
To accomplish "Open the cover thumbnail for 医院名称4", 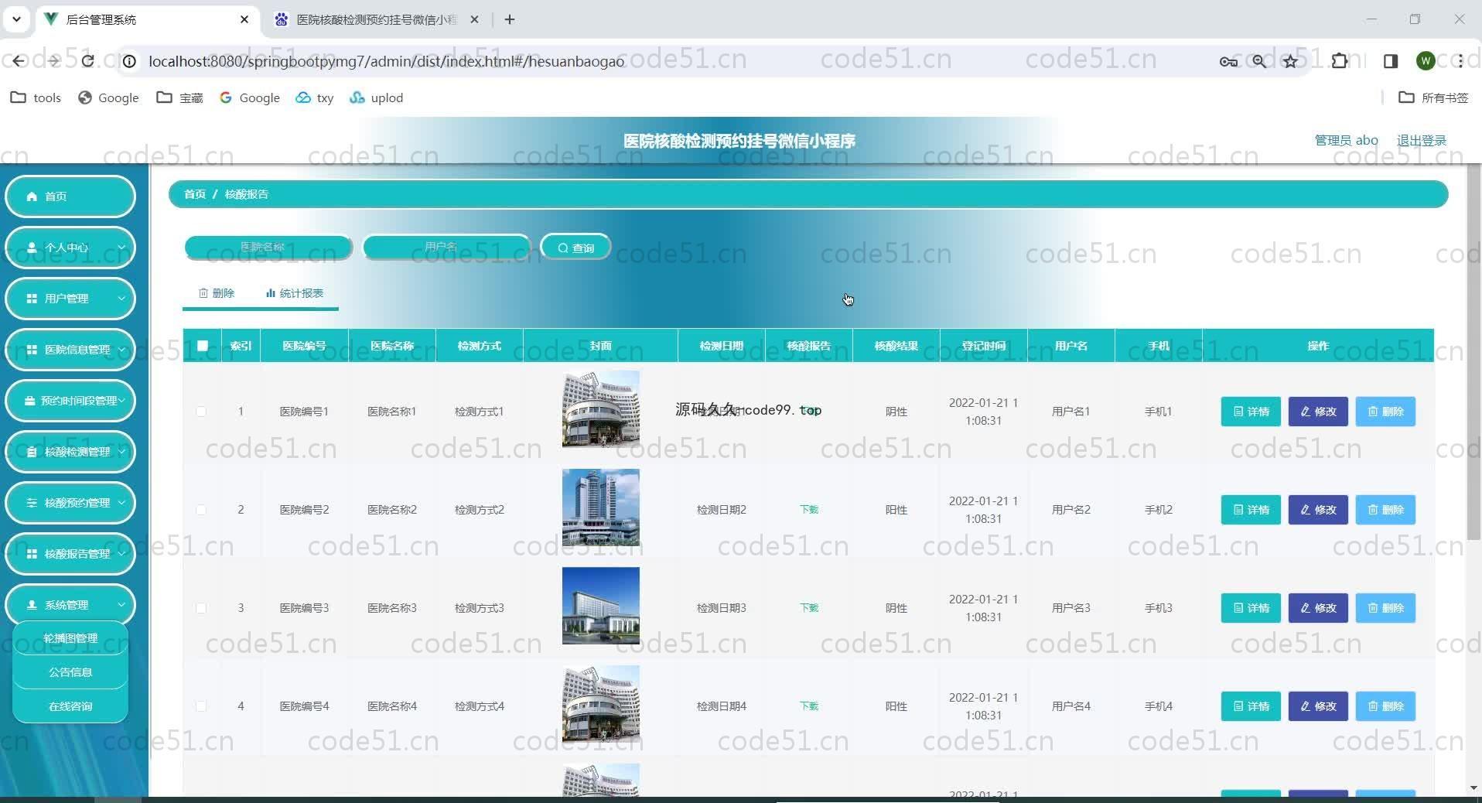I will [601, 704].
